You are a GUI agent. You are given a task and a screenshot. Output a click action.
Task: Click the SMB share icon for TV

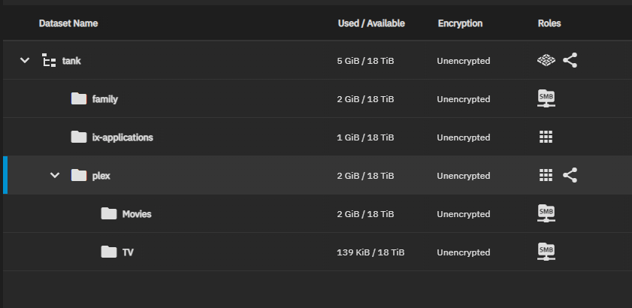[546, 252]
